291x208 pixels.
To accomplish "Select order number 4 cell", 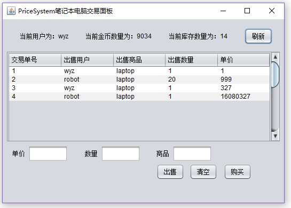I will (35, 97).
